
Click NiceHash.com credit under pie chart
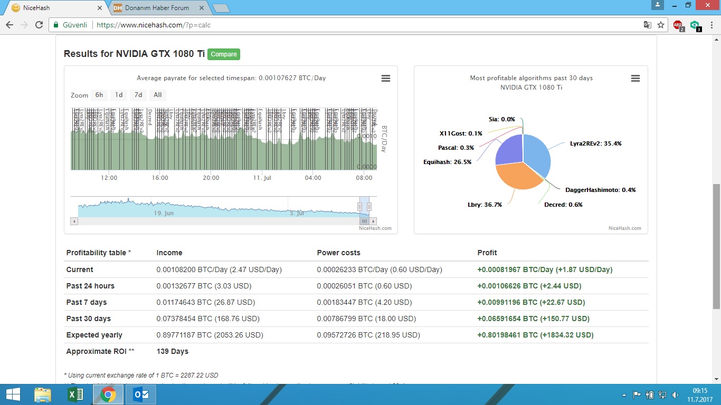click(x=625, y=228)
